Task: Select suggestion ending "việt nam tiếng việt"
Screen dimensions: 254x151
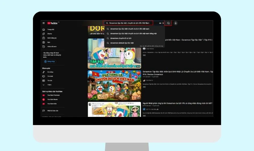Action: (135, 34)
